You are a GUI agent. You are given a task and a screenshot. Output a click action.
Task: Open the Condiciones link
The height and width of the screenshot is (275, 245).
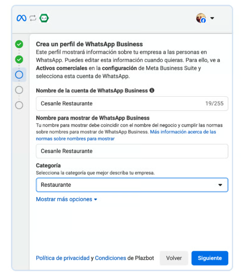(110, 258)
